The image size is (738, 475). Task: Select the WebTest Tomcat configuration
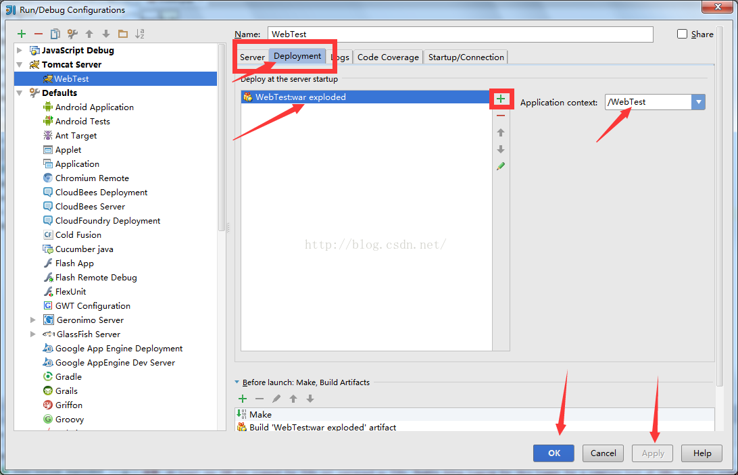click(116, 78)
